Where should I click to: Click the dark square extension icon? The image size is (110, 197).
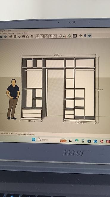coord(75,36)
